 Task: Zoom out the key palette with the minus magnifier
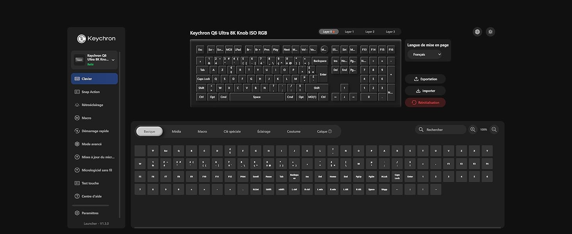(494, 129)
